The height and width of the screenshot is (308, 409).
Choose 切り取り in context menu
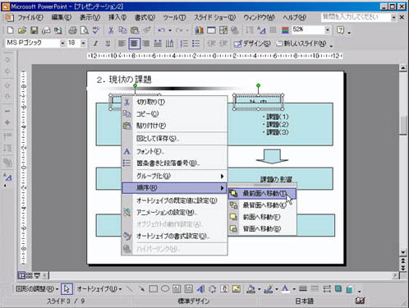point(174,102)
